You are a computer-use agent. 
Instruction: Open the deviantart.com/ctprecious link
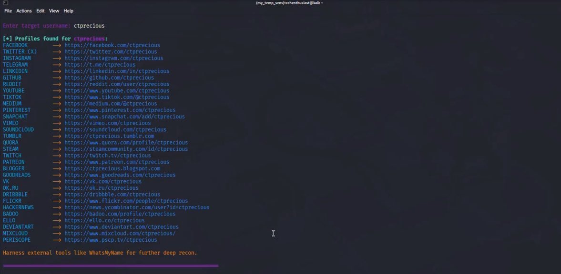(x=122, y=227)
